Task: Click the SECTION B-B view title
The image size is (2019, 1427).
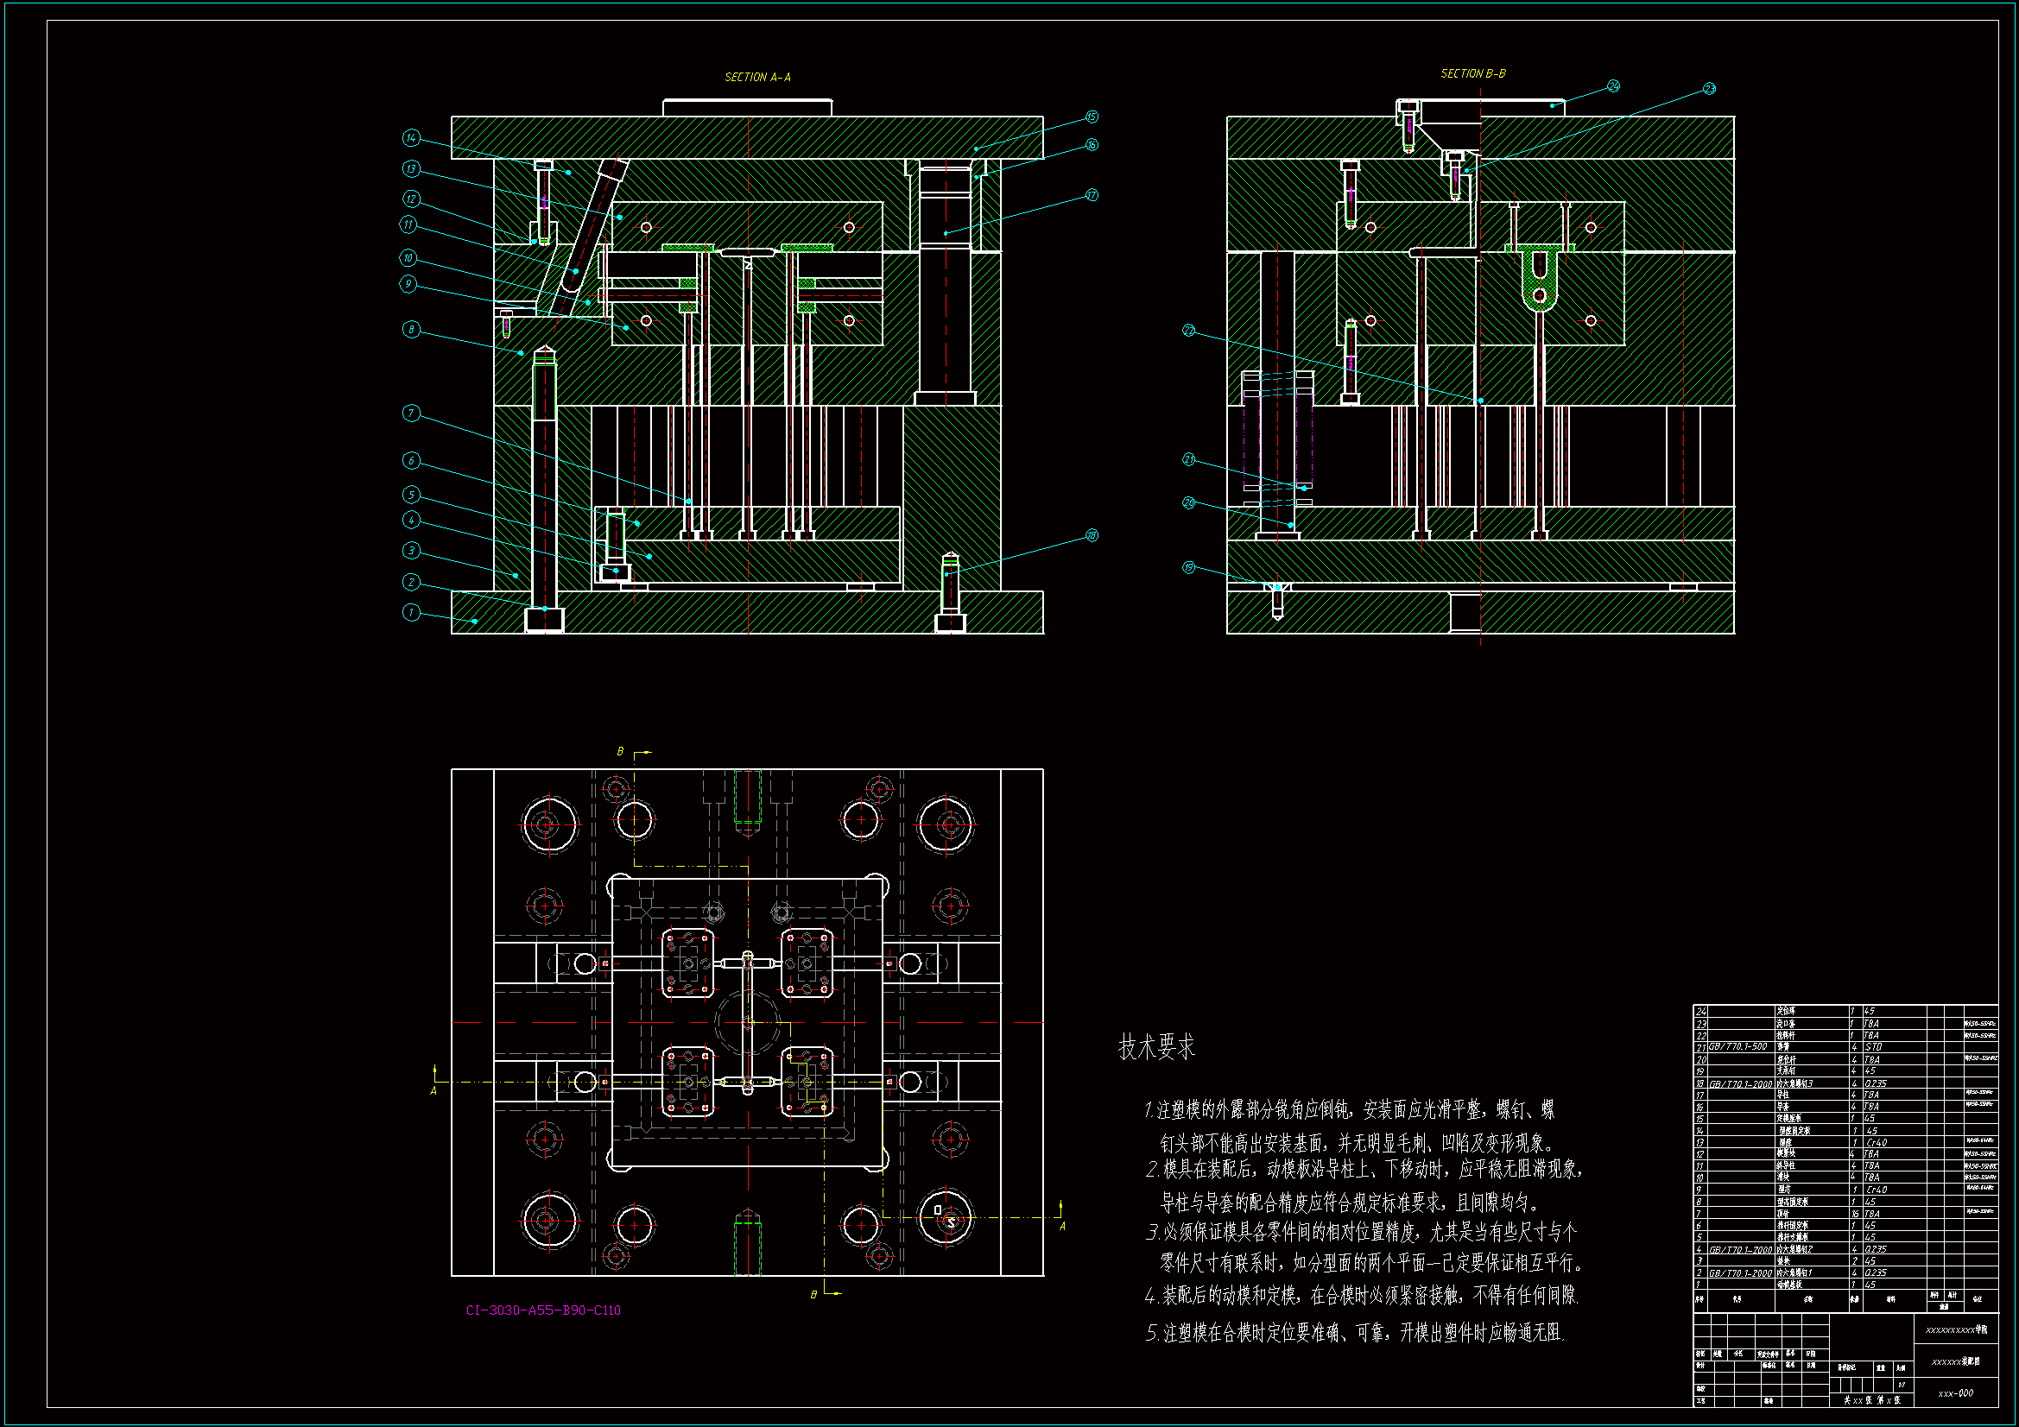Action: click(x=1473, y=74)
